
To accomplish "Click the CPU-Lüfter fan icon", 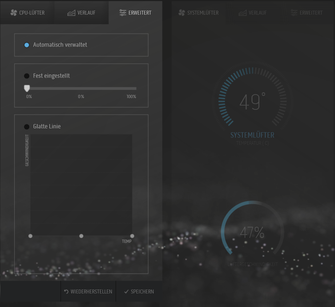I will [14, 13].
